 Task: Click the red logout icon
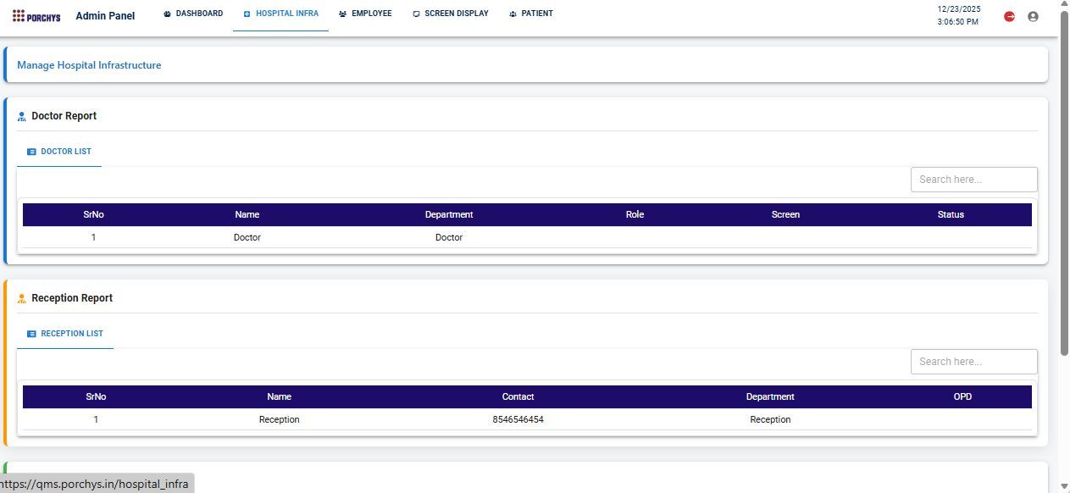coord(1009,16)
